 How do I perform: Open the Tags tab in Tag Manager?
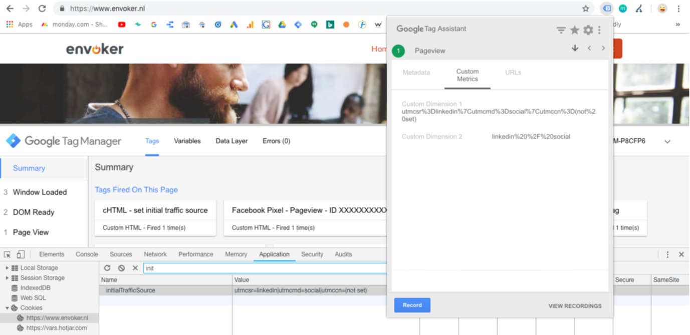[x=152, y=141]
